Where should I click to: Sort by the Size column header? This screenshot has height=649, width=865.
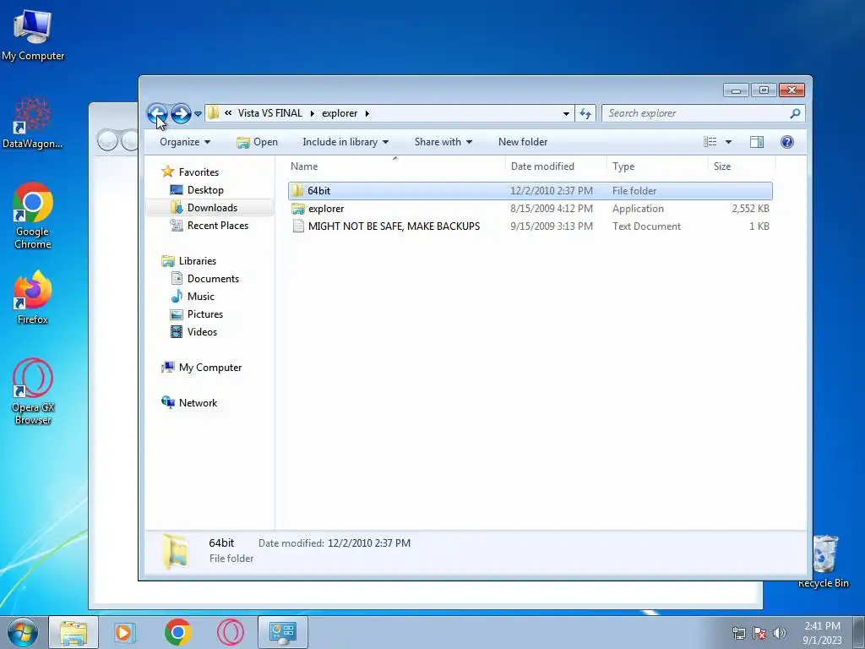742,166
